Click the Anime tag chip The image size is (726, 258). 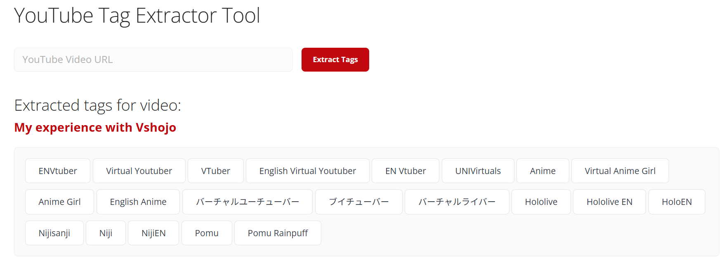tap(543, 171)
